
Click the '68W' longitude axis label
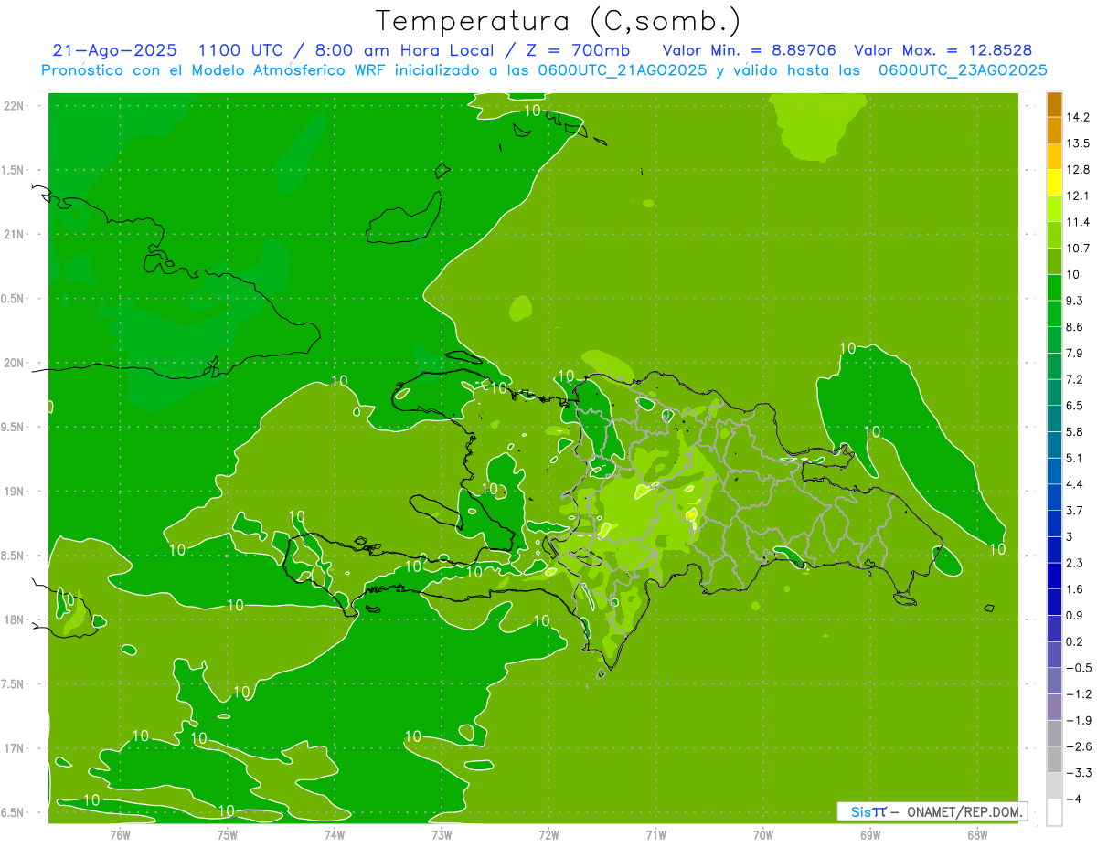pyautogui.click(x=976, y=835)
